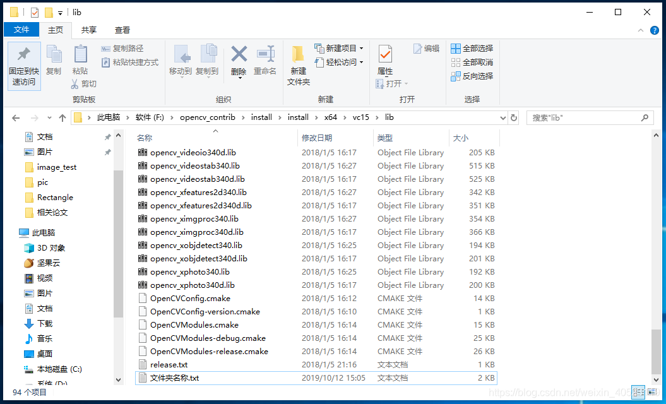
Task: Click the Cut (剪切) scissors icon
Action: point(74,84)
